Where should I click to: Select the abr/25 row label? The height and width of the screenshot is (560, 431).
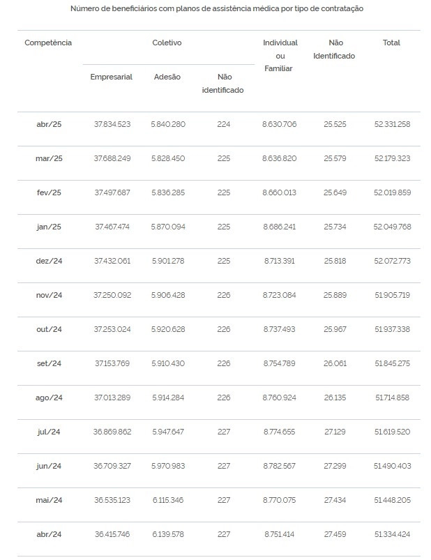pyautogui.click(x=49, y=124)
